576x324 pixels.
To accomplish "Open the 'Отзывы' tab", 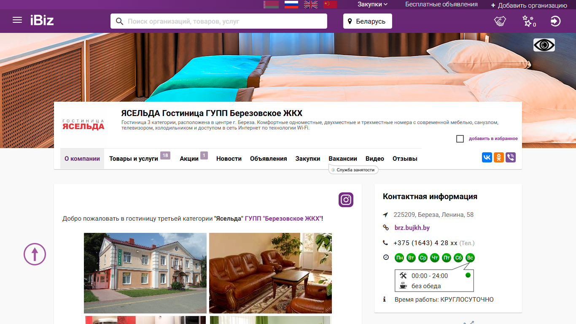I will coord(405,159).
